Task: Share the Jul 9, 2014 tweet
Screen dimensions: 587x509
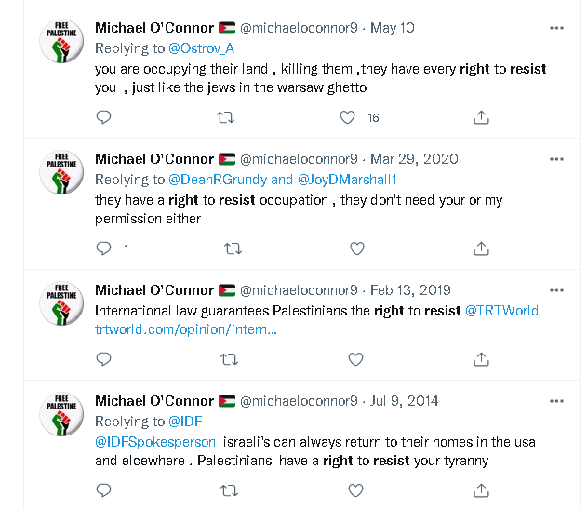Action: pyautogui.click(x=481, y=490)
